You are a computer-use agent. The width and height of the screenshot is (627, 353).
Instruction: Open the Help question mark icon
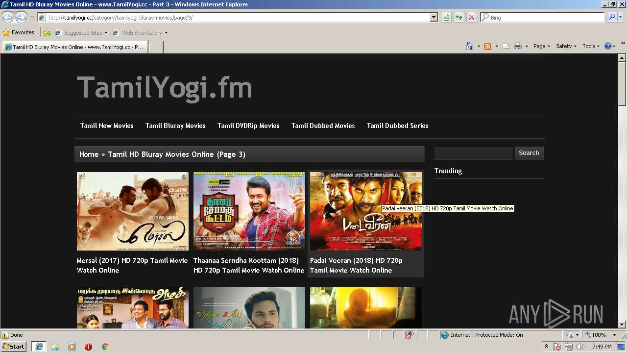[x=608, y=46]
